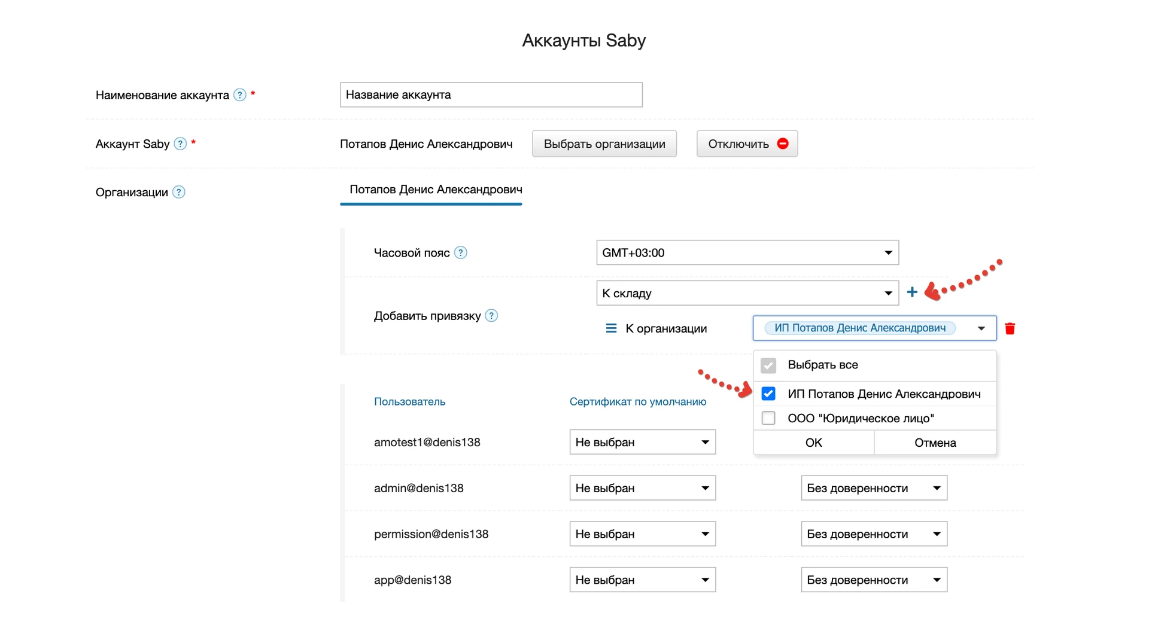Click the drag handle icon beside К организации
The image size is (1149, 625).
611,328
